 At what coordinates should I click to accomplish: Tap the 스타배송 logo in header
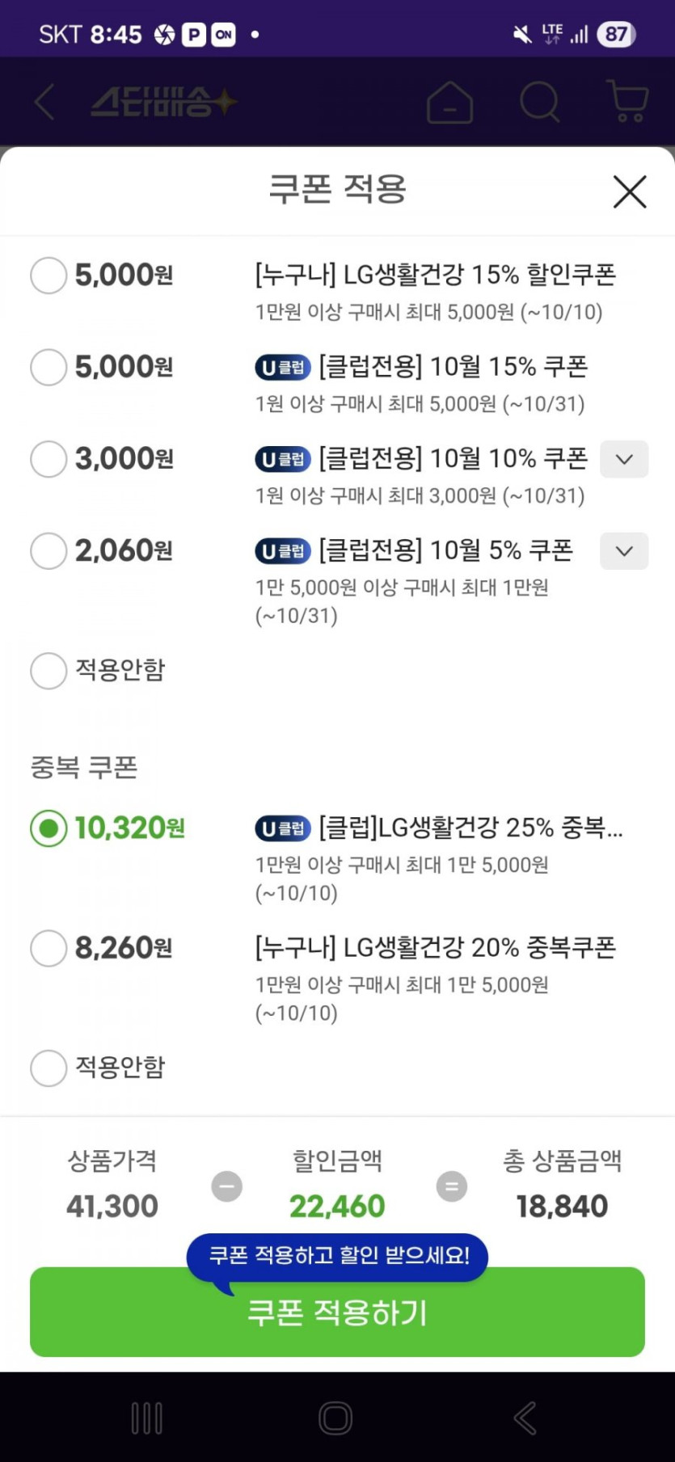pos(163,103)
